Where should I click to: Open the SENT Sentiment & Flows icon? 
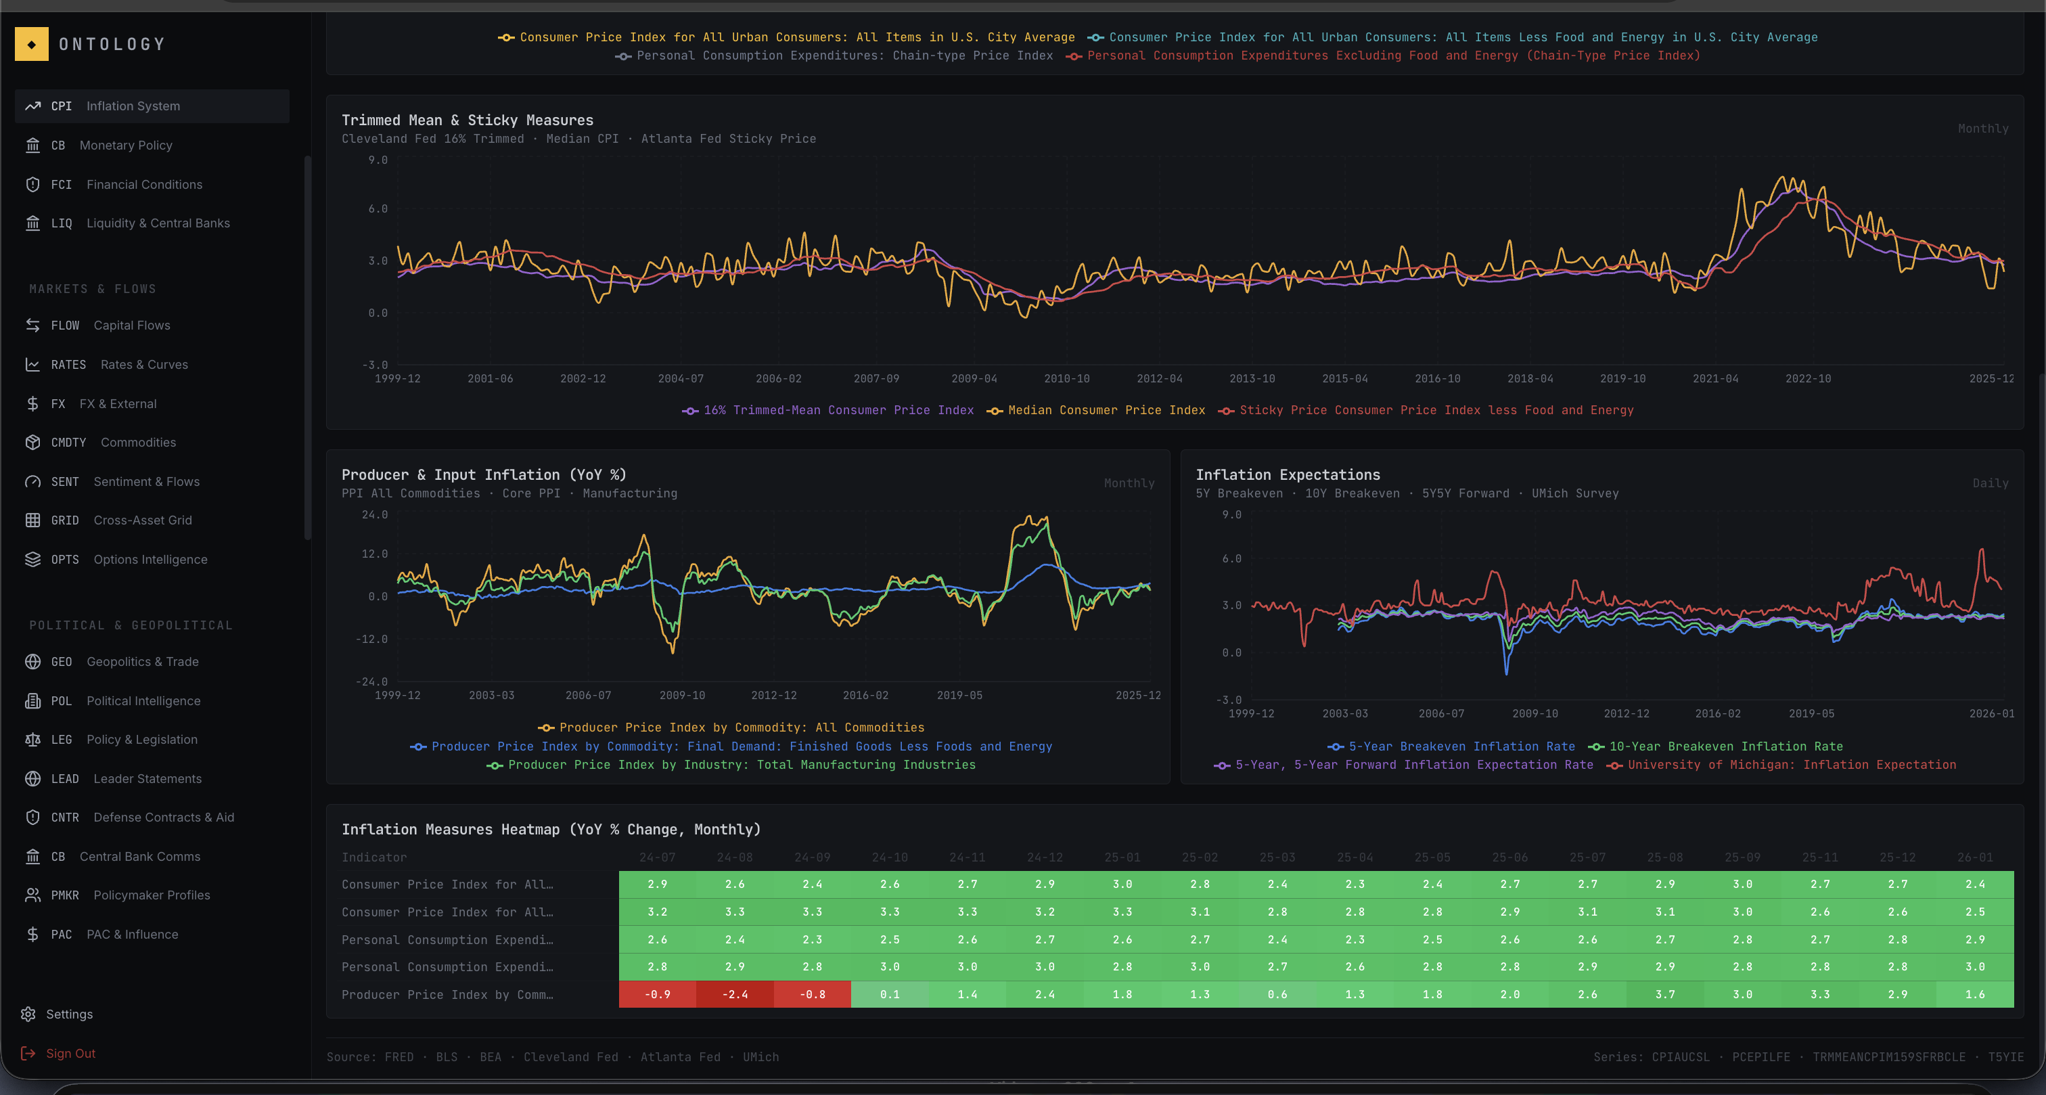32,482
